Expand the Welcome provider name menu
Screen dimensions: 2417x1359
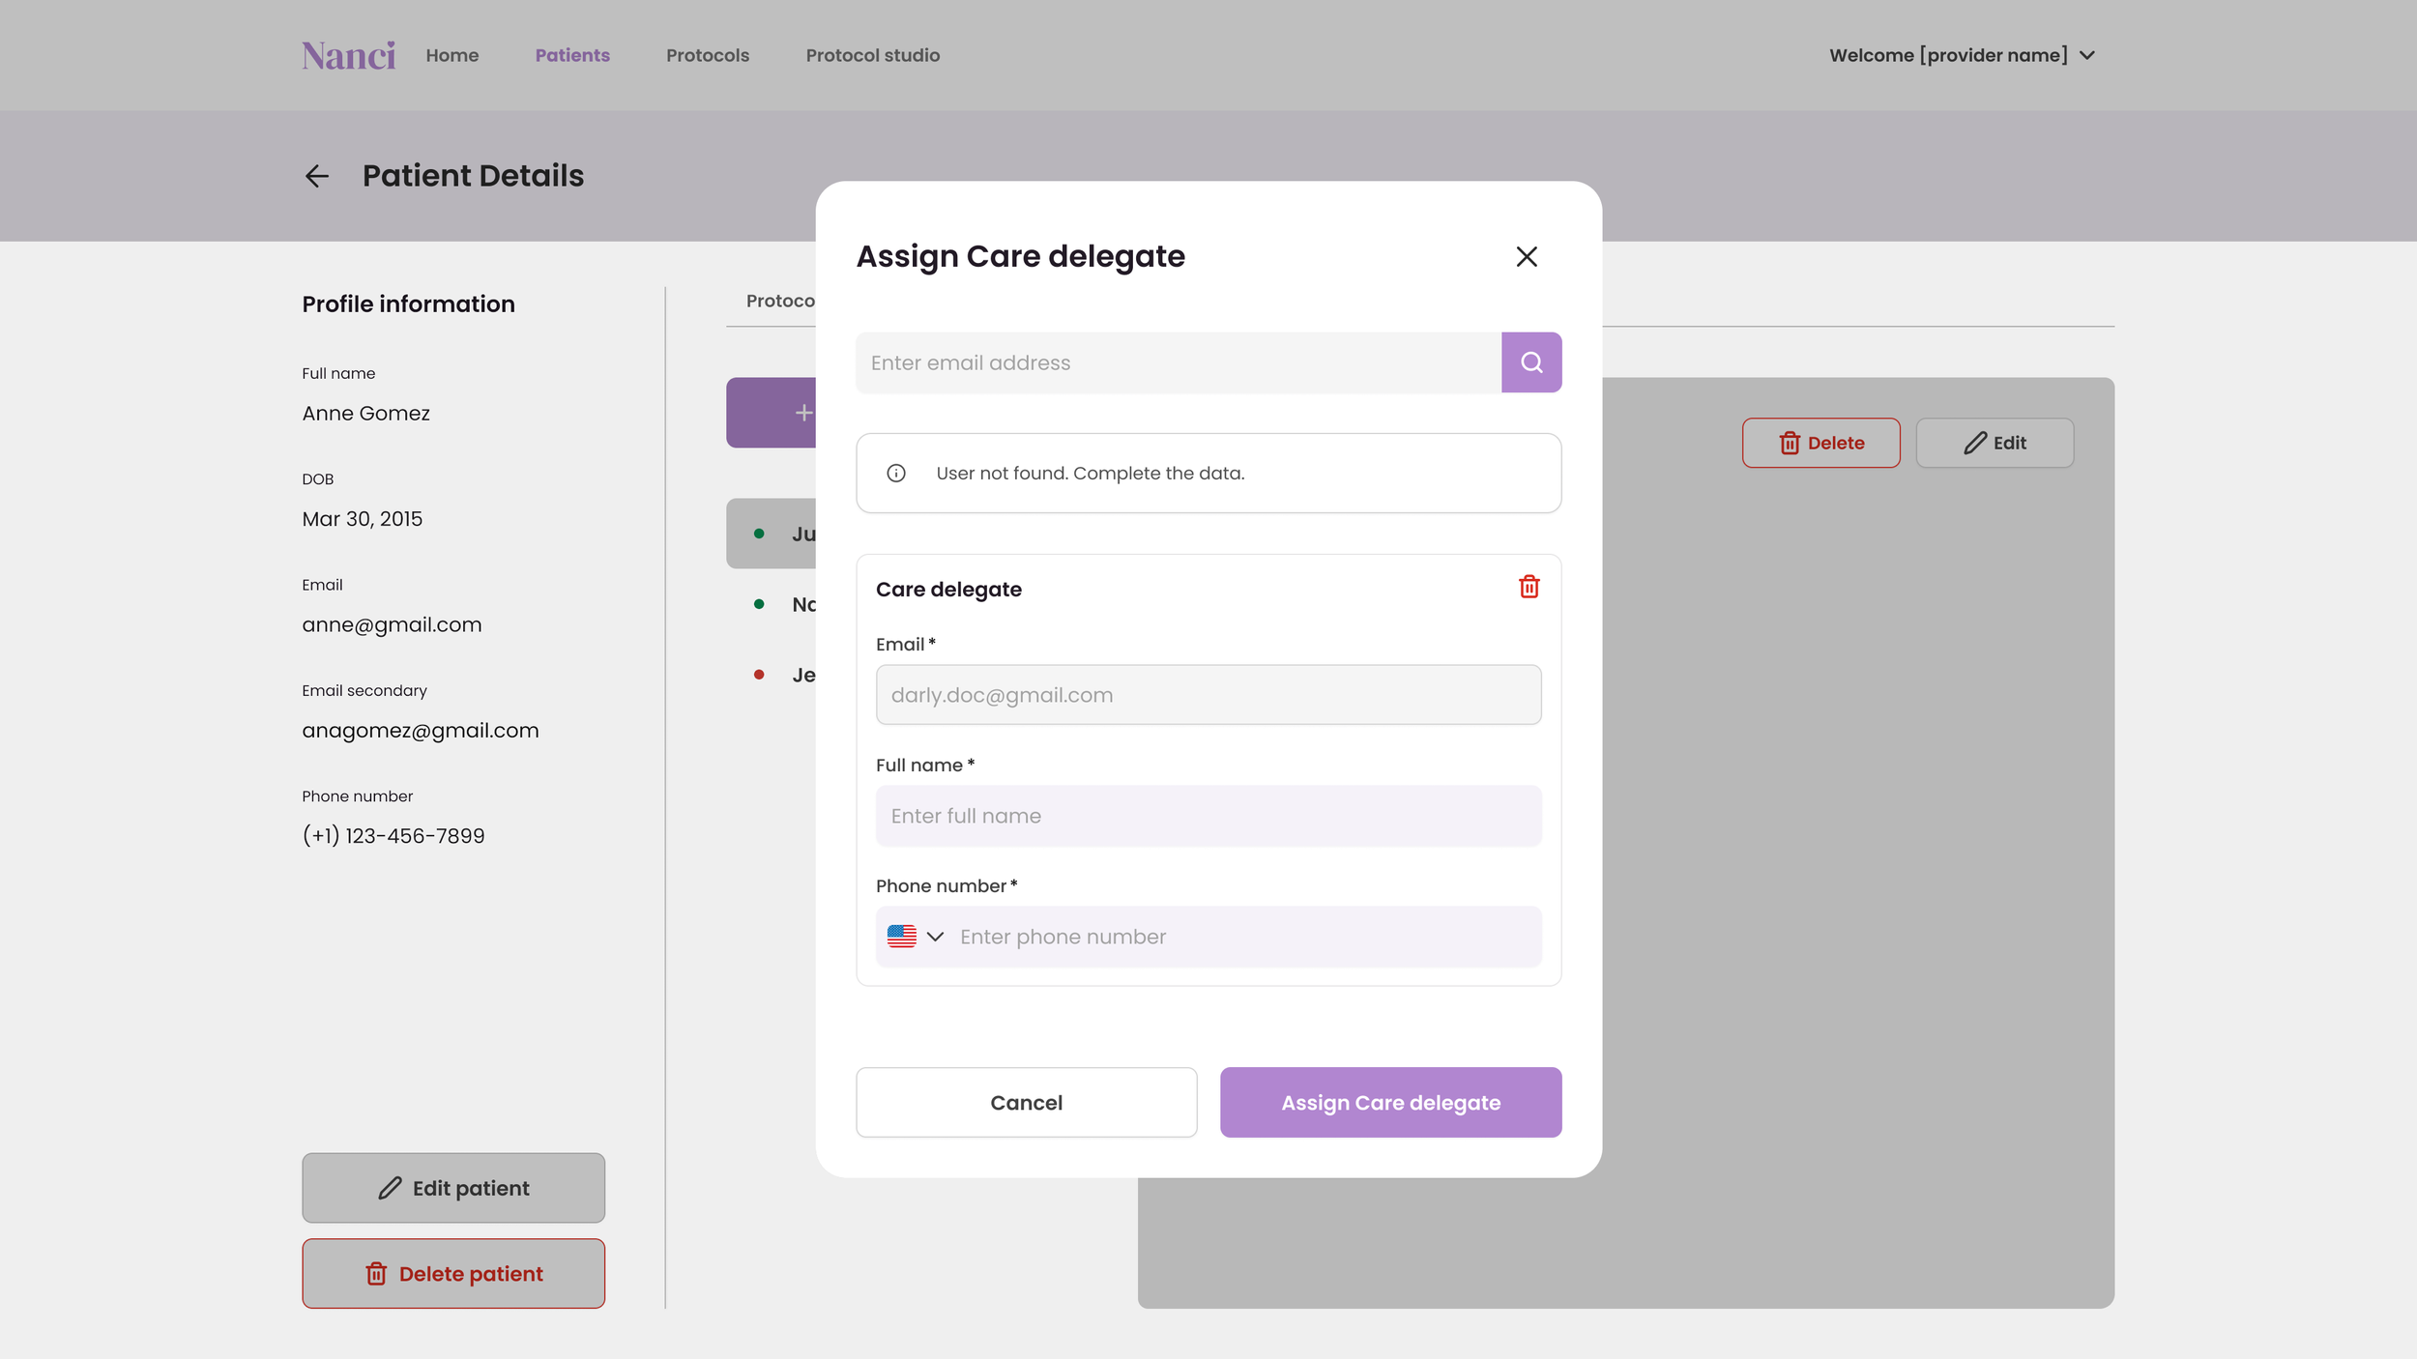click(1961, 55)
